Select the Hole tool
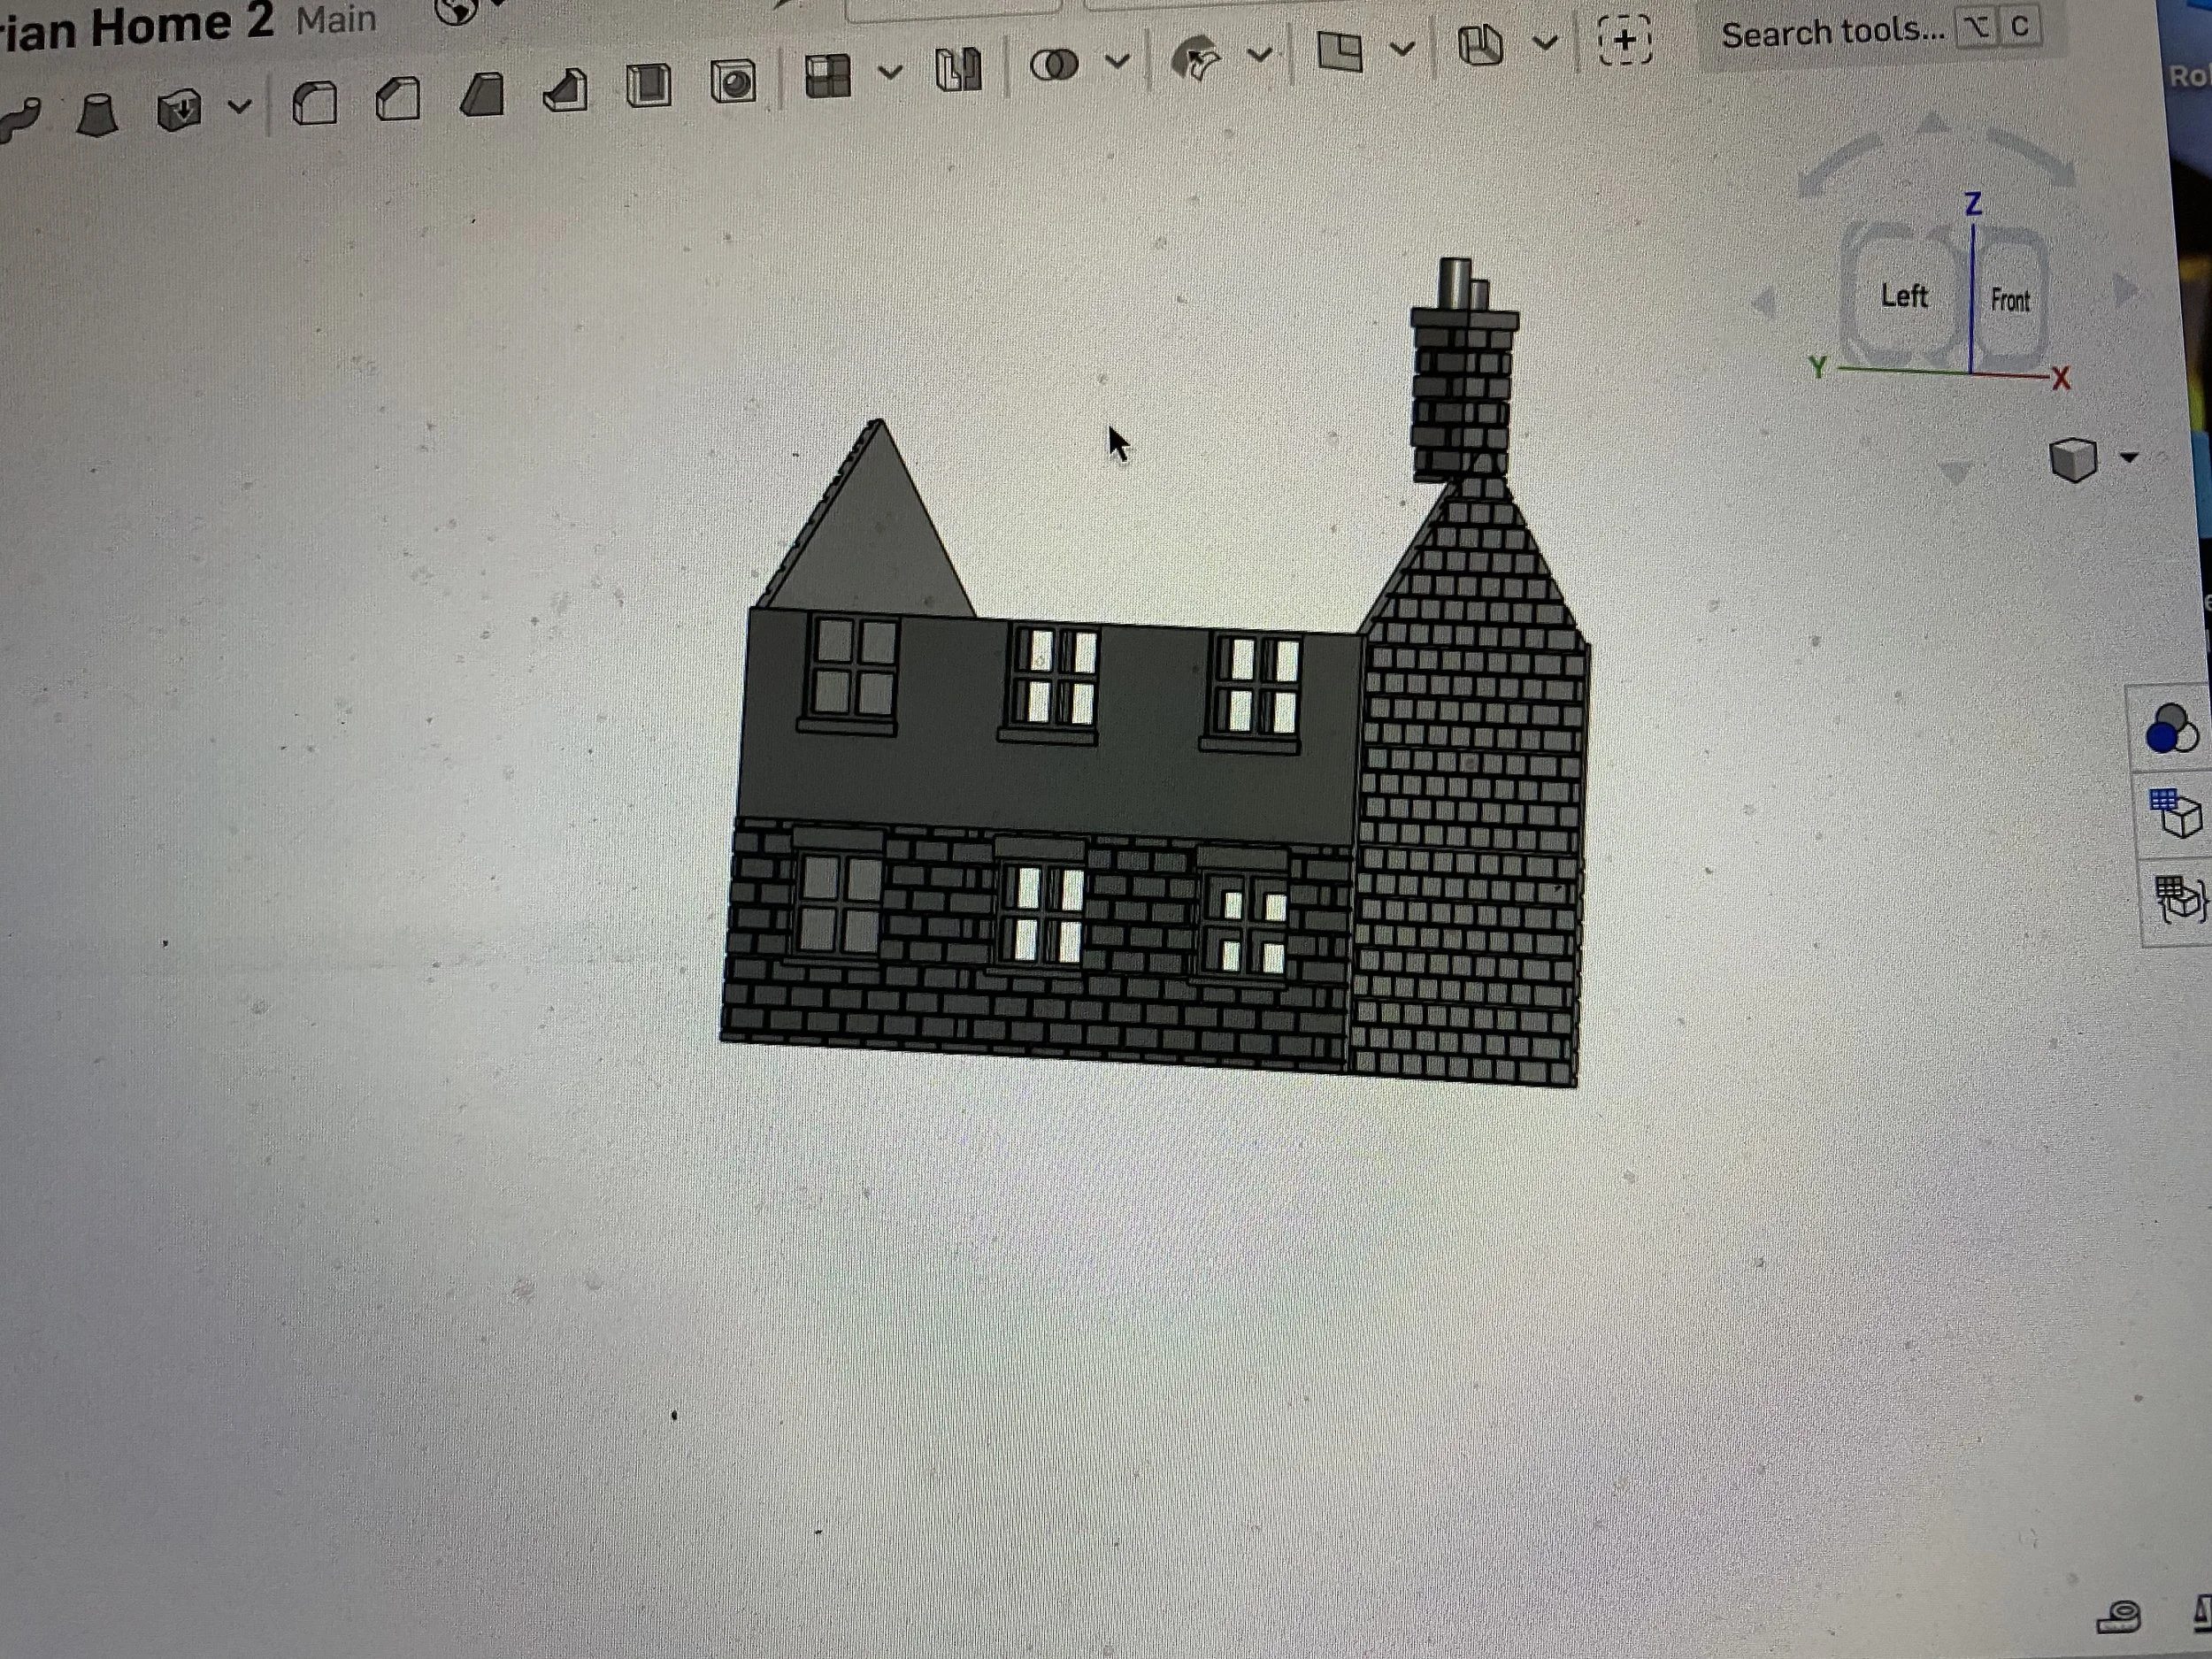Viewport: 2212px width, 1659px height. 733,82
